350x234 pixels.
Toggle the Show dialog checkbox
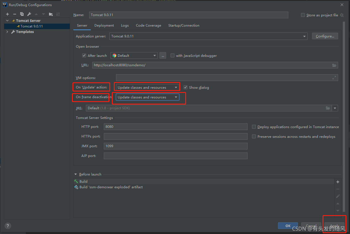coord(186,87)
